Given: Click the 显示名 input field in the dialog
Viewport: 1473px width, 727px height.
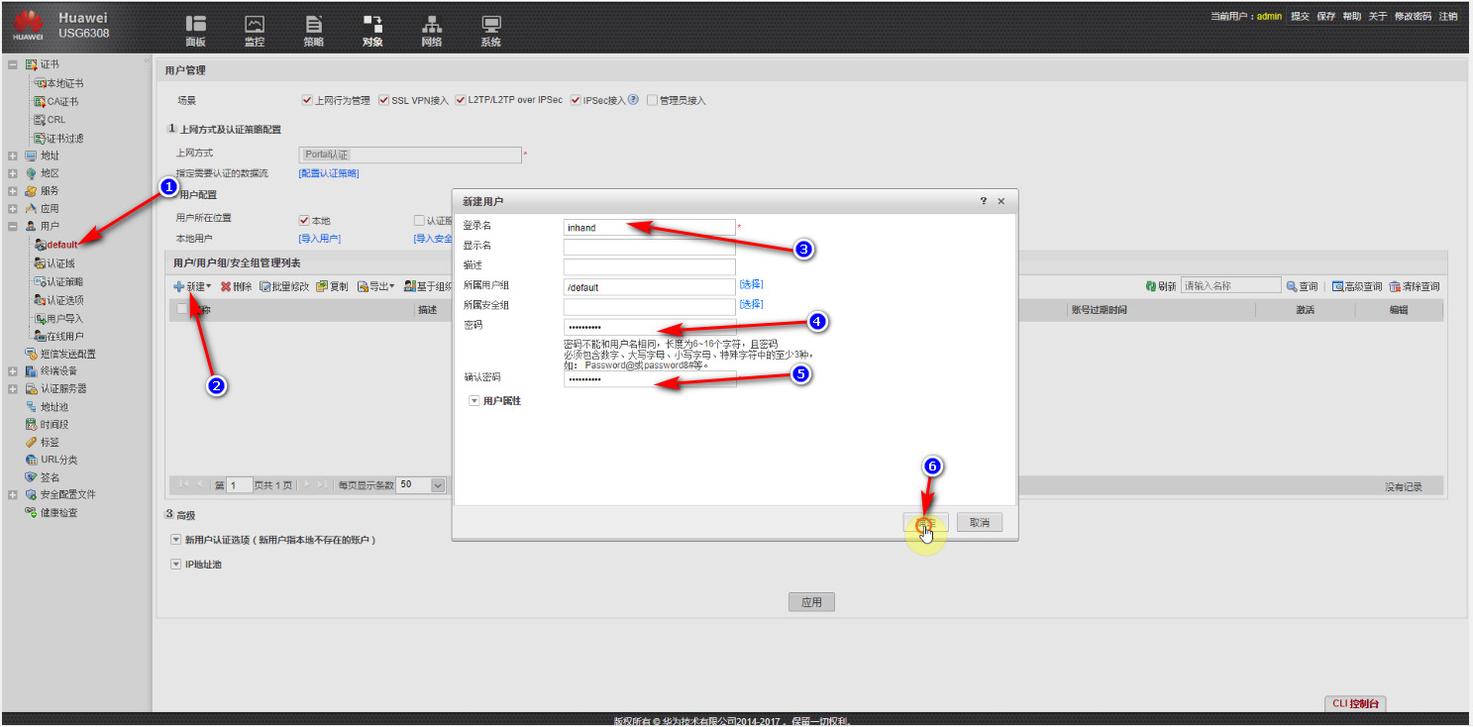Looking at the screenshot, I should click(649, 247).
